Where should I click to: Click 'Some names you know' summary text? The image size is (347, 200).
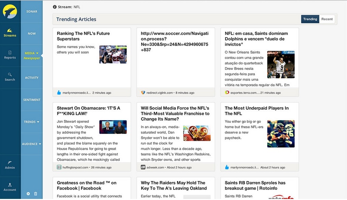click(76, 49)
